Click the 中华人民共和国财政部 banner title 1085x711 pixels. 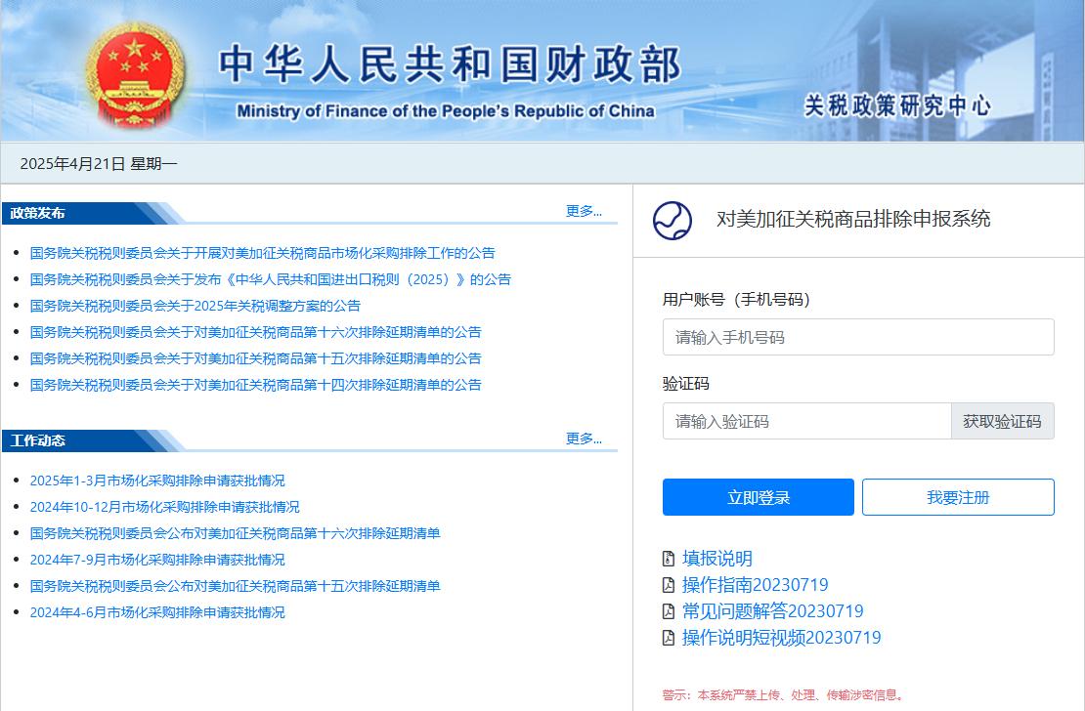(x=451, y=64)
